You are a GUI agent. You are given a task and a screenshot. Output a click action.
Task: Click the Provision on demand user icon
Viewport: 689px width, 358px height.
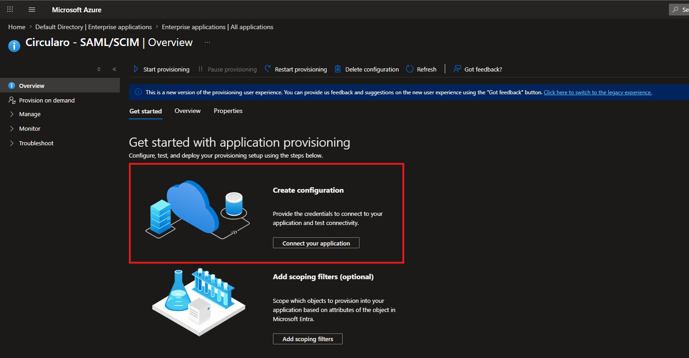pos(12,100)
